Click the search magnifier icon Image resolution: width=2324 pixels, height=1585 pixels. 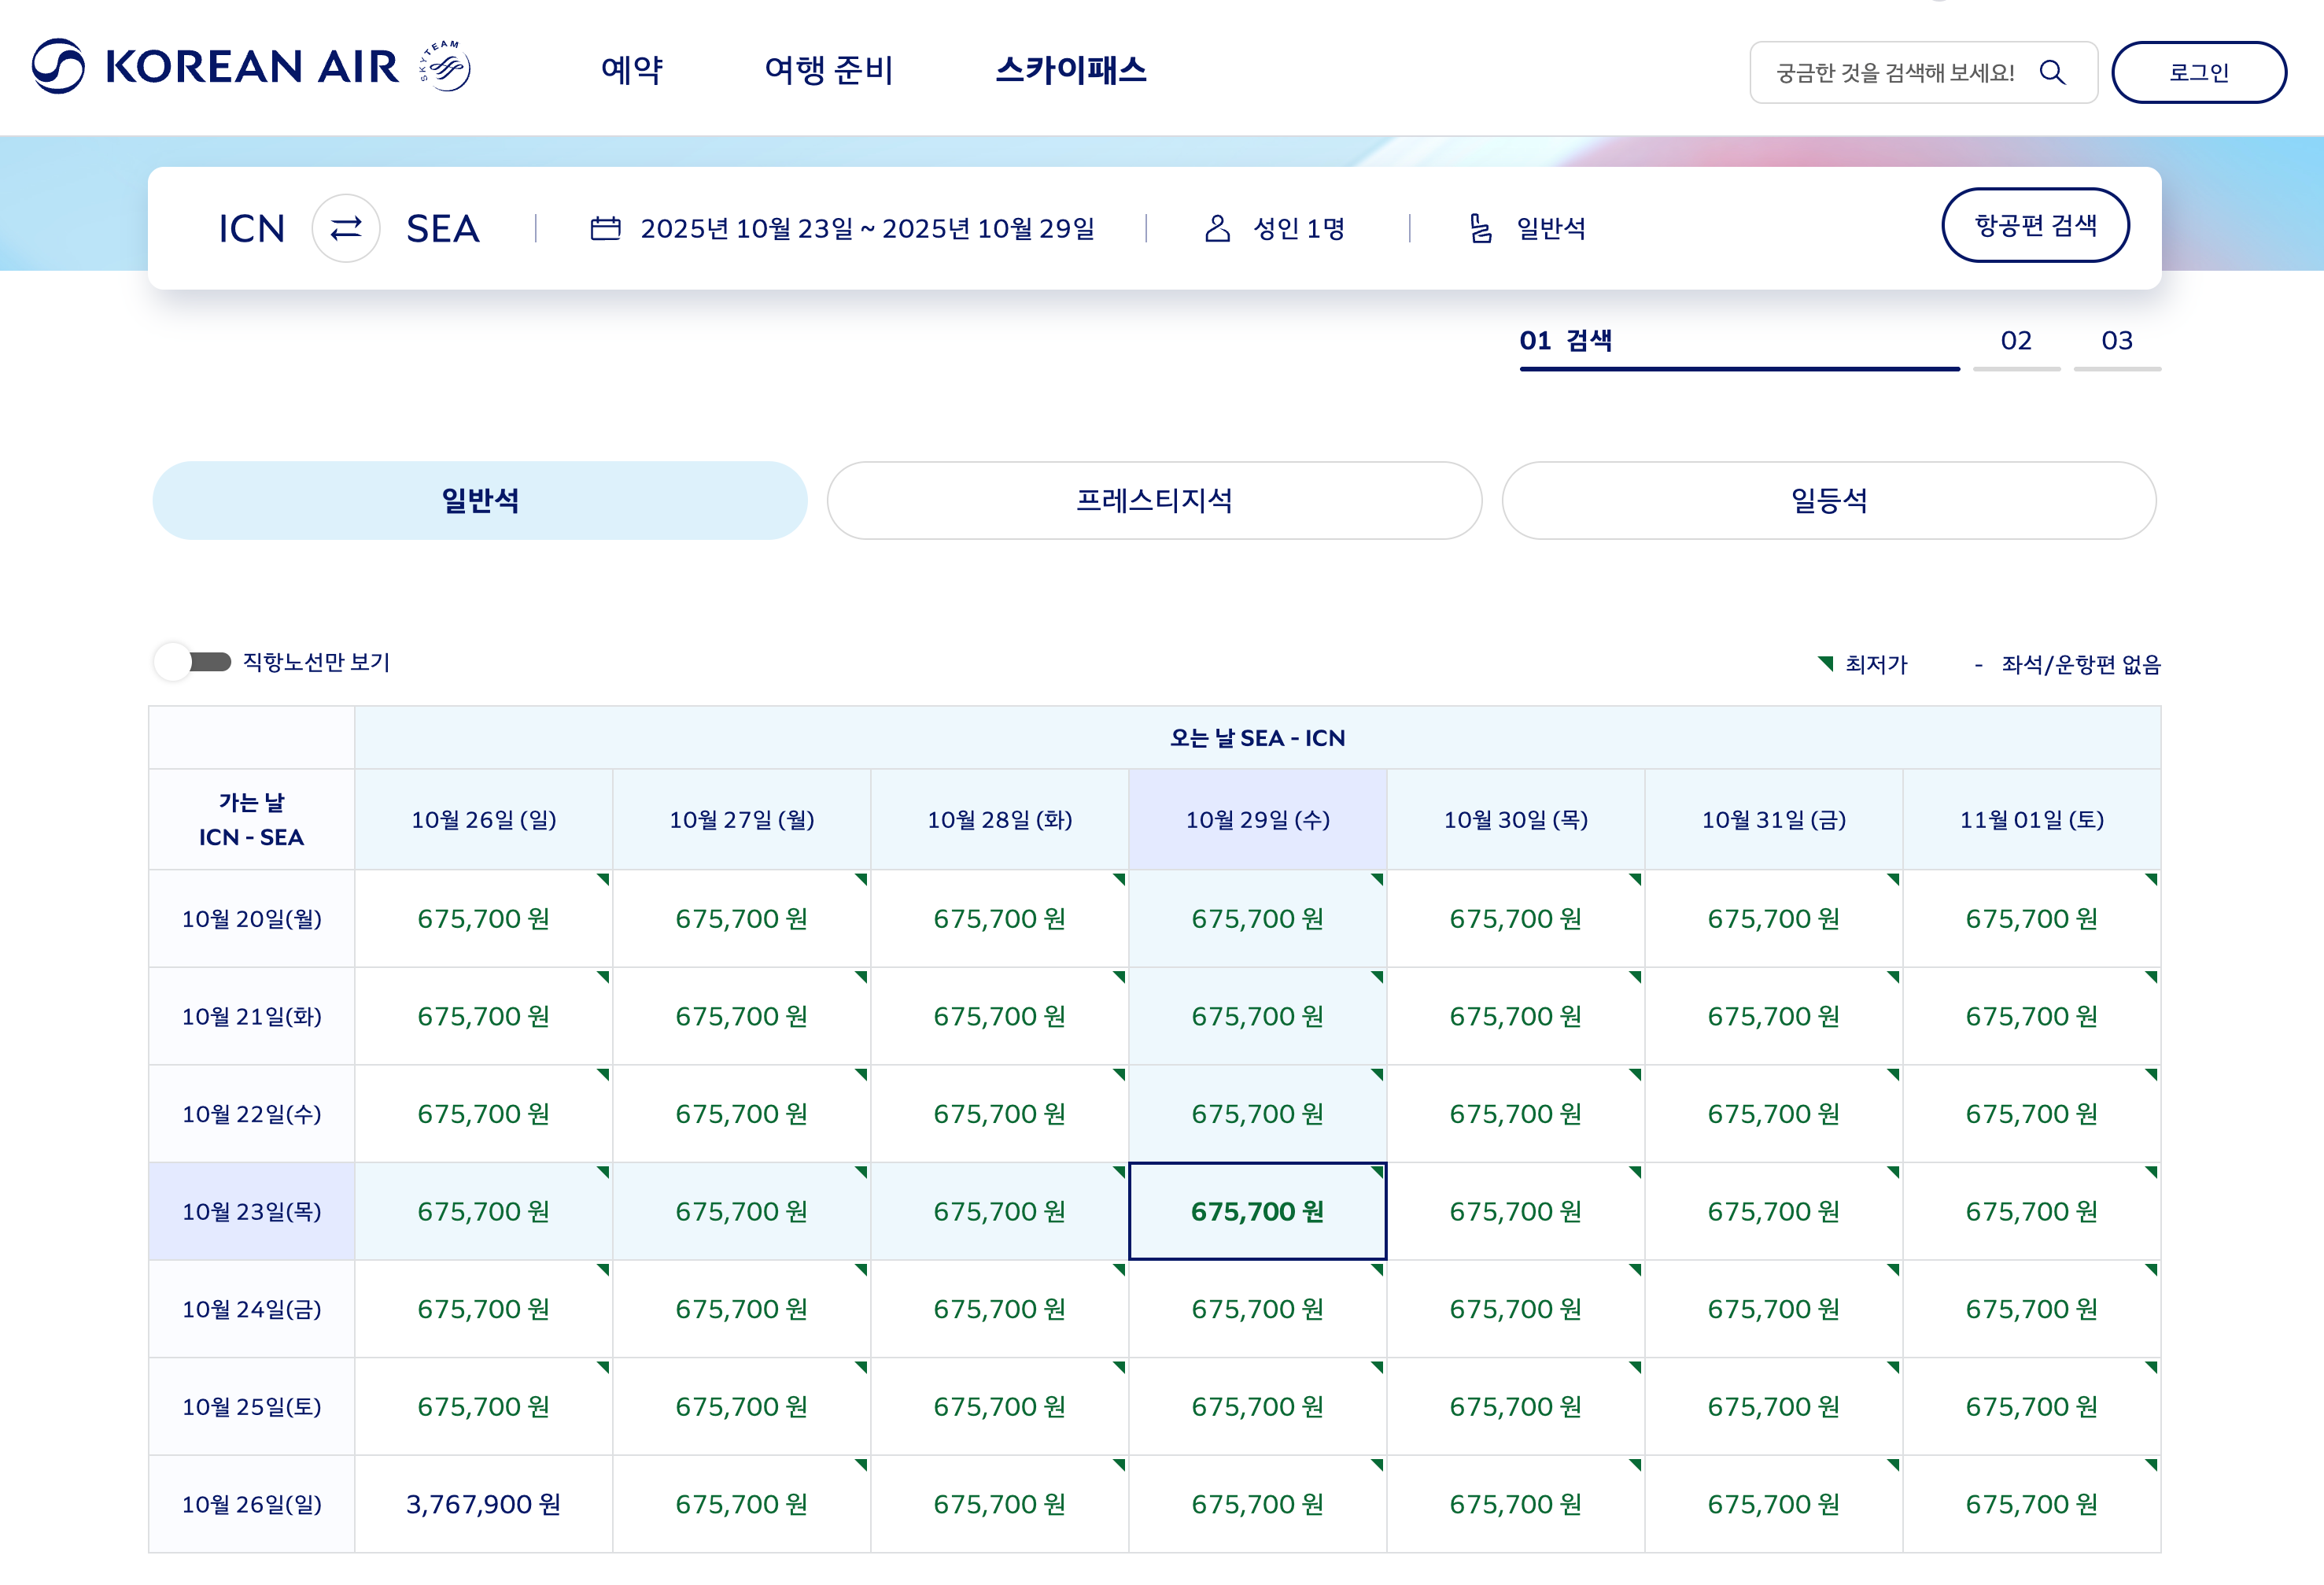point(2052,72)
